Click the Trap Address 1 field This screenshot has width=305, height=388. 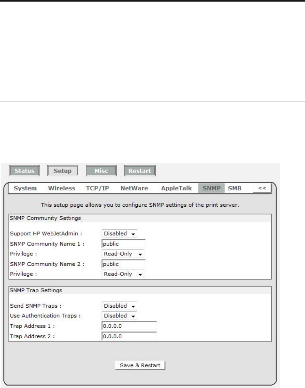point(129,326)
